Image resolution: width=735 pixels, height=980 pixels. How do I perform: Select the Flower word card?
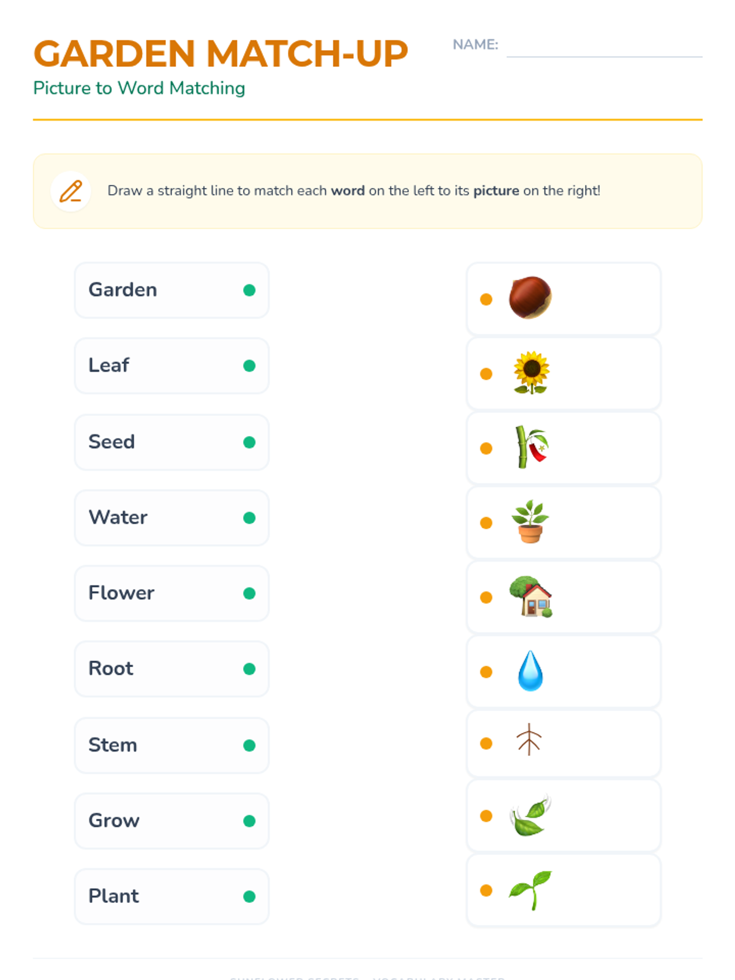coord(171,594)
